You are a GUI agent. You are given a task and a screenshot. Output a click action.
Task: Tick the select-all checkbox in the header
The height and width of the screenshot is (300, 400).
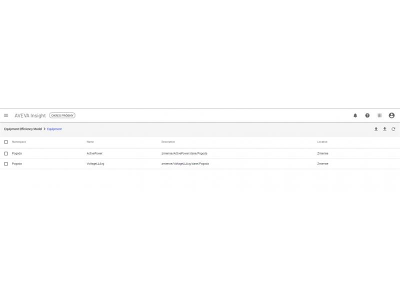coord(6,142)
